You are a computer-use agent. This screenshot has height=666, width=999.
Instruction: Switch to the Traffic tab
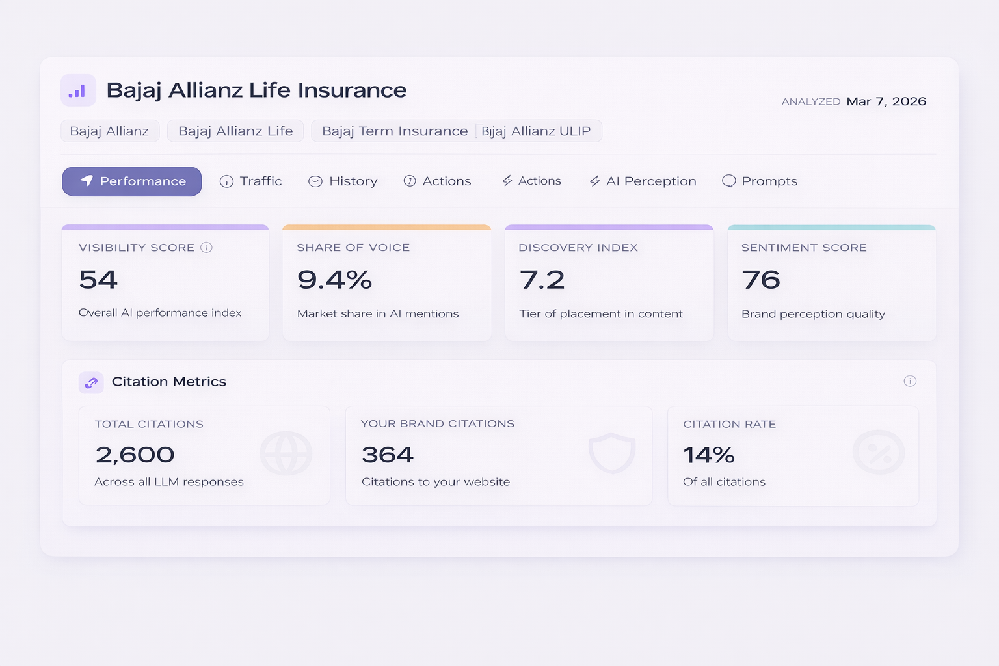point(251,181)
